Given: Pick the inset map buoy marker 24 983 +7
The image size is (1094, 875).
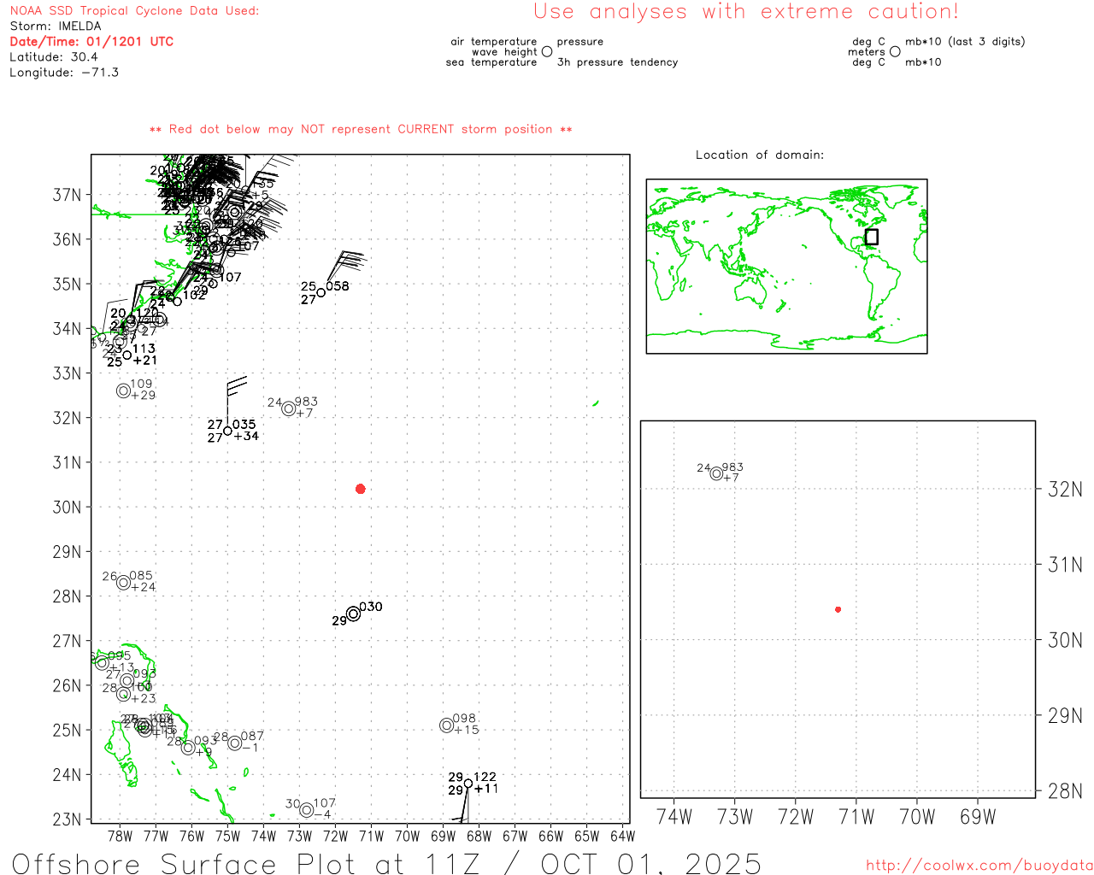Looking at the screenshot, I should click(716, 473).
